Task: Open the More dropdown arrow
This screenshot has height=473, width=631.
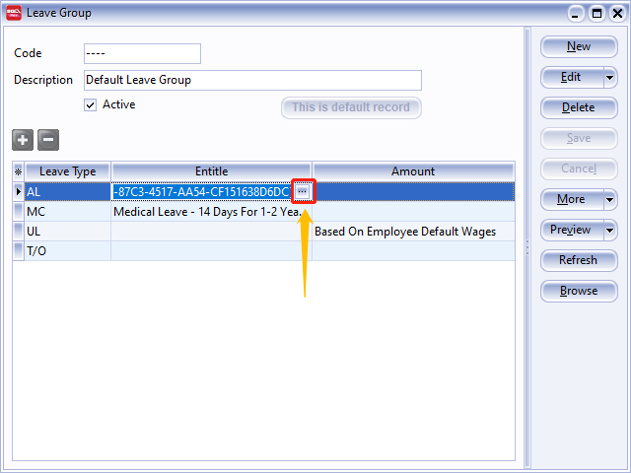Action: tap(609, 199)
